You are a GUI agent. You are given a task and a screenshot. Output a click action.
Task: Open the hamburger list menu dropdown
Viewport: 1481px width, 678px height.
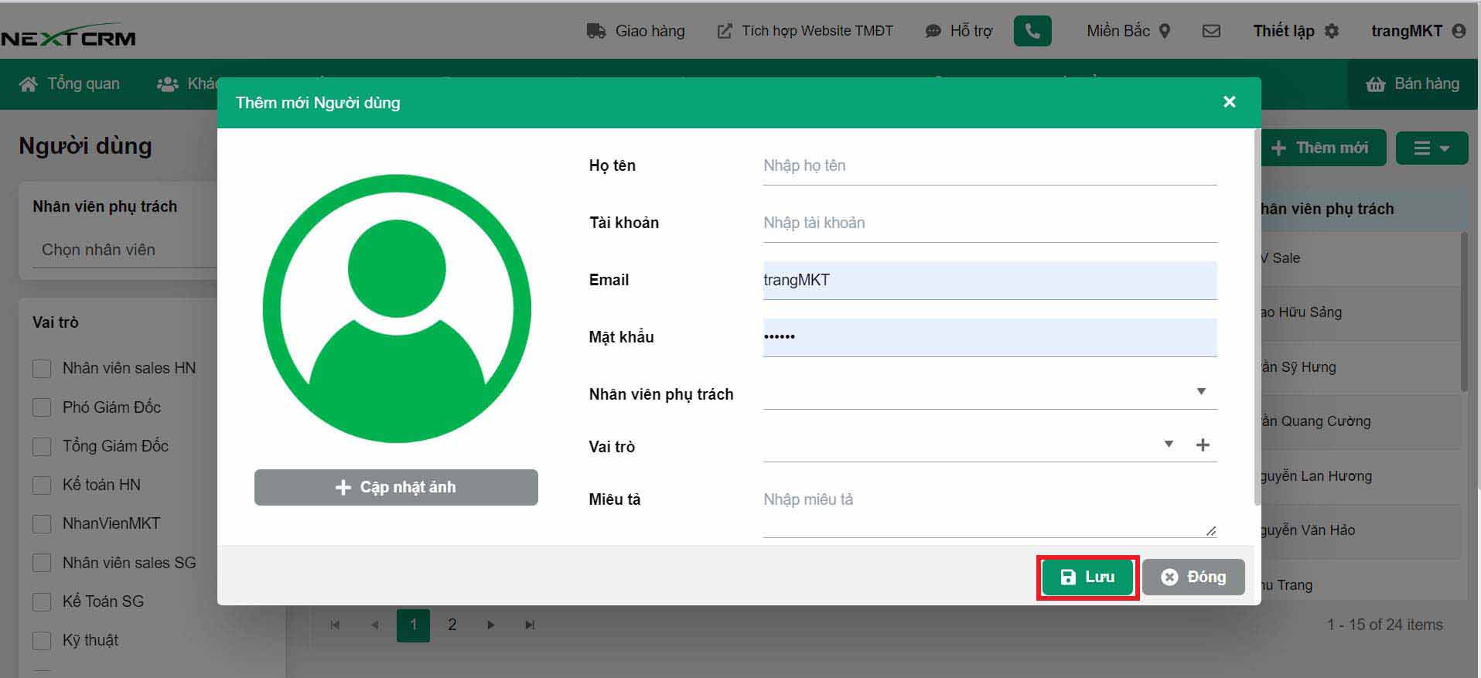(x=1431, y=148)
